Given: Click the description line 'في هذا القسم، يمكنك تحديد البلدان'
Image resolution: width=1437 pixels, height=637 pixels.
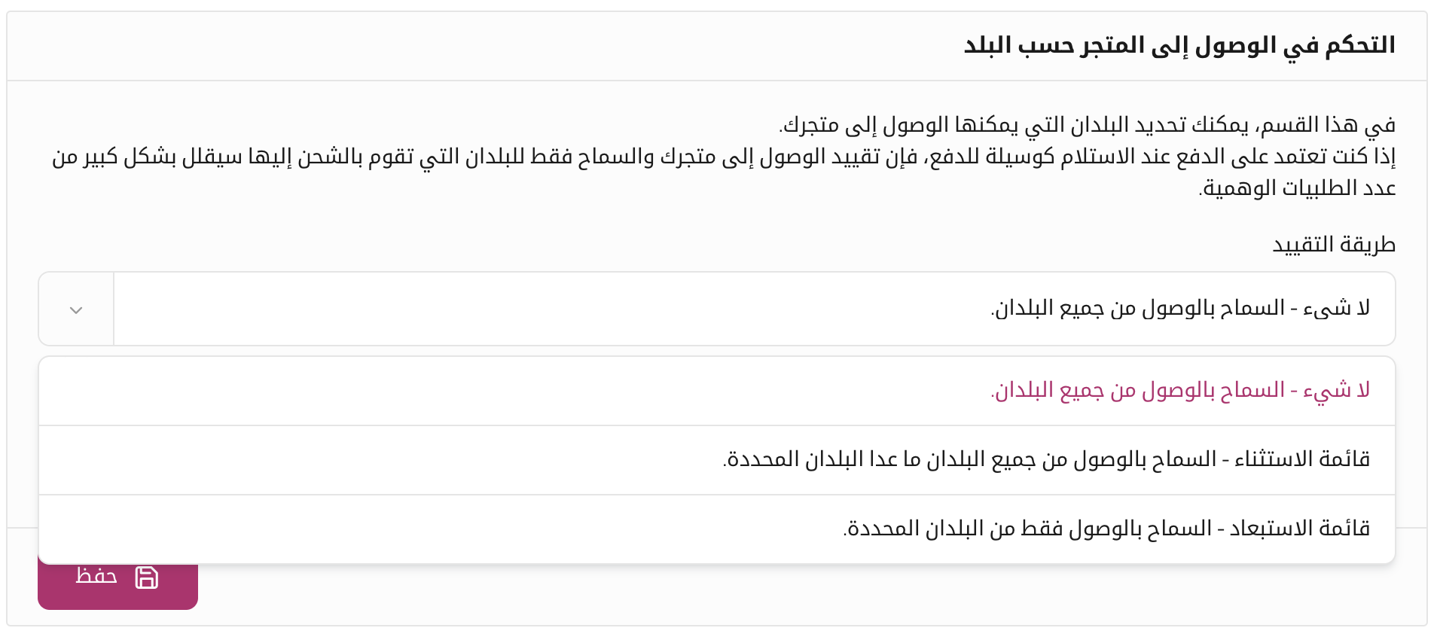Looking at the screenshot, I should pyautogui.click(x=1088, y=124).
